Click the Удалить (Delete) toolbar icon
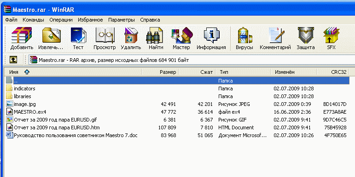The width and height of the screenshot is (355, 177). point(131,35)
